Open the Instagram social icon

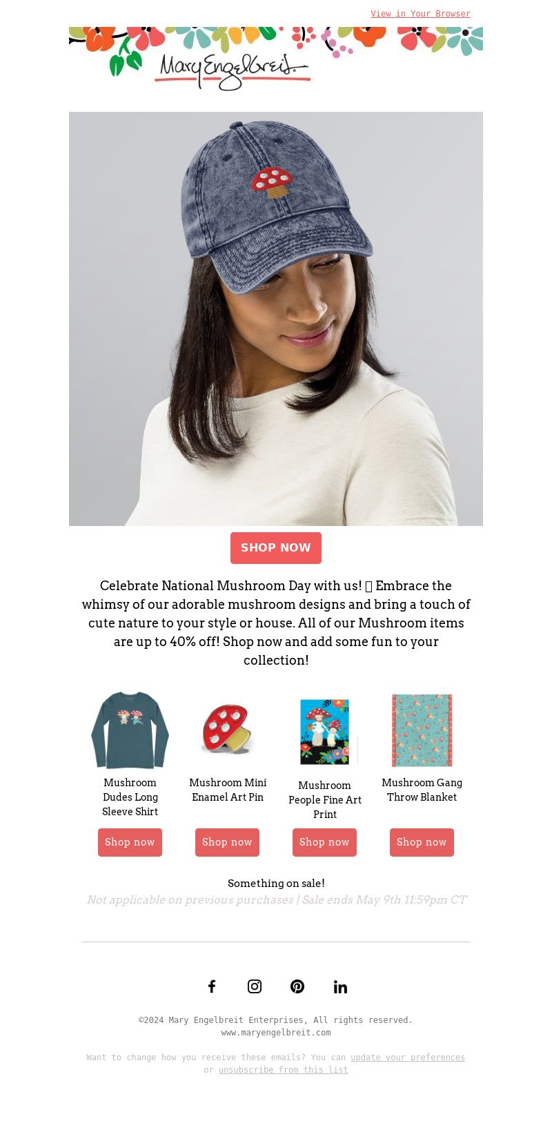255,986
